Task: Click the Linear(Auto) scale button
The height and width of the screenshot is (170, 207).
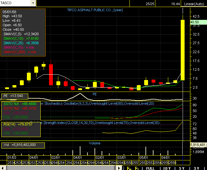Action: point(194,4)
